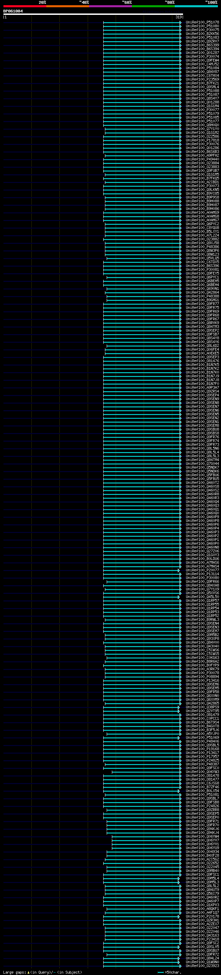Select the green ~80% legend segment
Viewport: 221px width, 975px height.
tap(153, 6)
